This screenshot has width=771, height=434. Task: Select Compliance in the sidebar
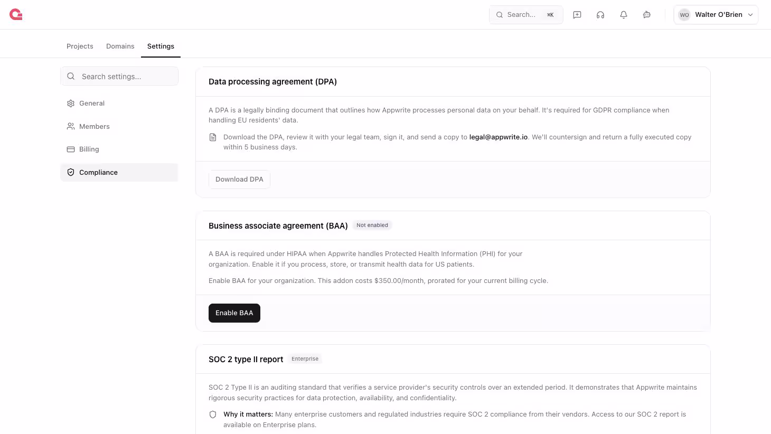(x=119, y=173)
